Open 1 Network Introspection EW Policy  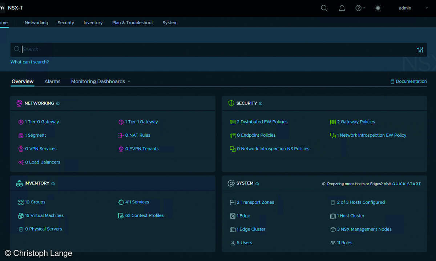point(372,135)
